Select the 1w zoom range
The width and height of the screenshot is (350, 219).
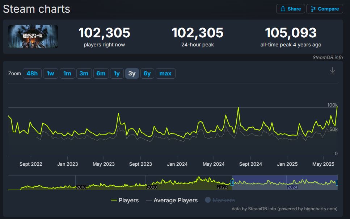(50, 73)
